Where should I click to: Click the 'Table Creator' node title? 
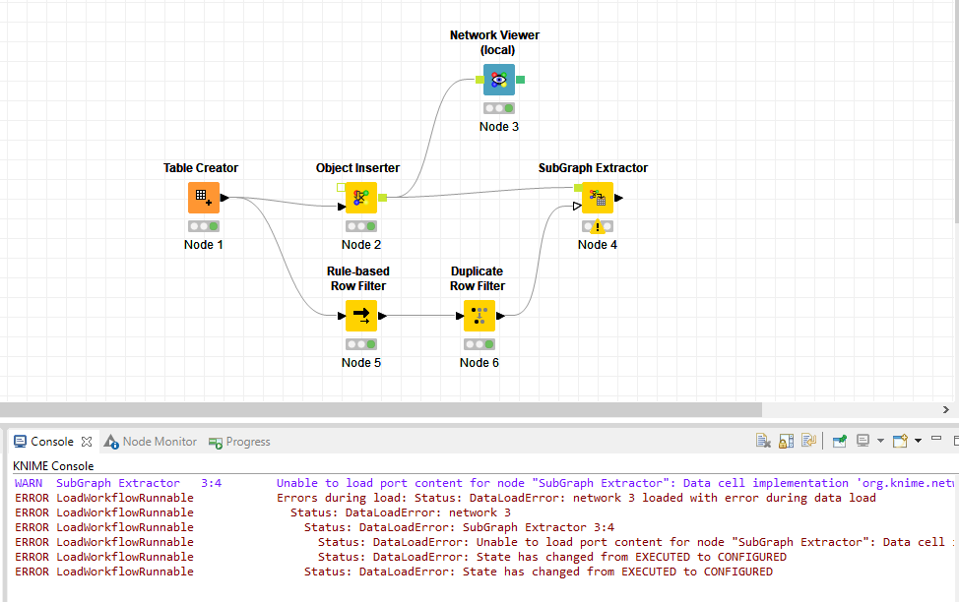[201, 168]
